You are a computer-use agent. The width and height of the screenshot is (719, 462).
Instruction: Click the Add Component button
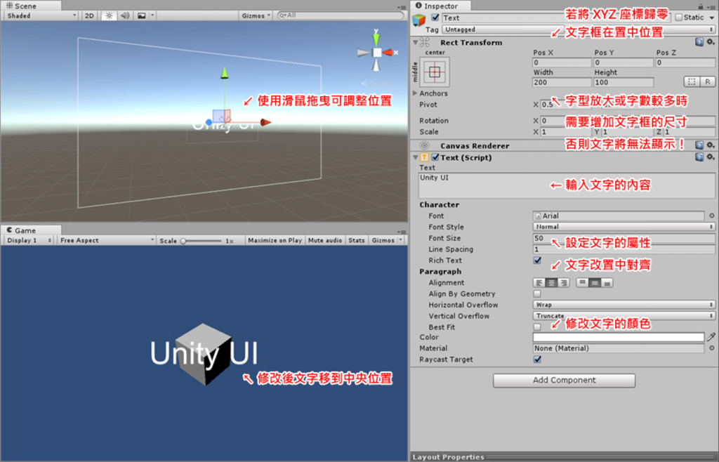pyautogui.click(x=564, y=380)
